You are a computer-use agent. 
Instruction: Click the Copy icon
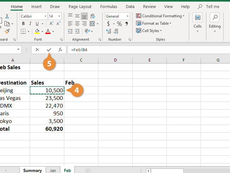click(x=7, y=24)
